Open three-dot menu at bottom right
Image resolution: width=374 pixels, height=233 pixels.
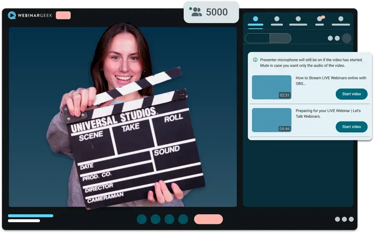click(344, 219)
